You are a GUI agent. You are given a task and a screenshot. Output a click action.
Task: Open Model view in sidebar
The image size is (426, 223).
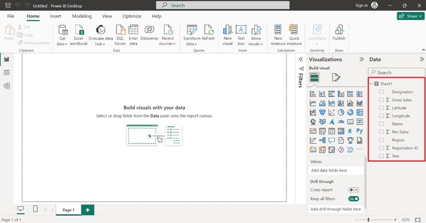tap(7, 86)
